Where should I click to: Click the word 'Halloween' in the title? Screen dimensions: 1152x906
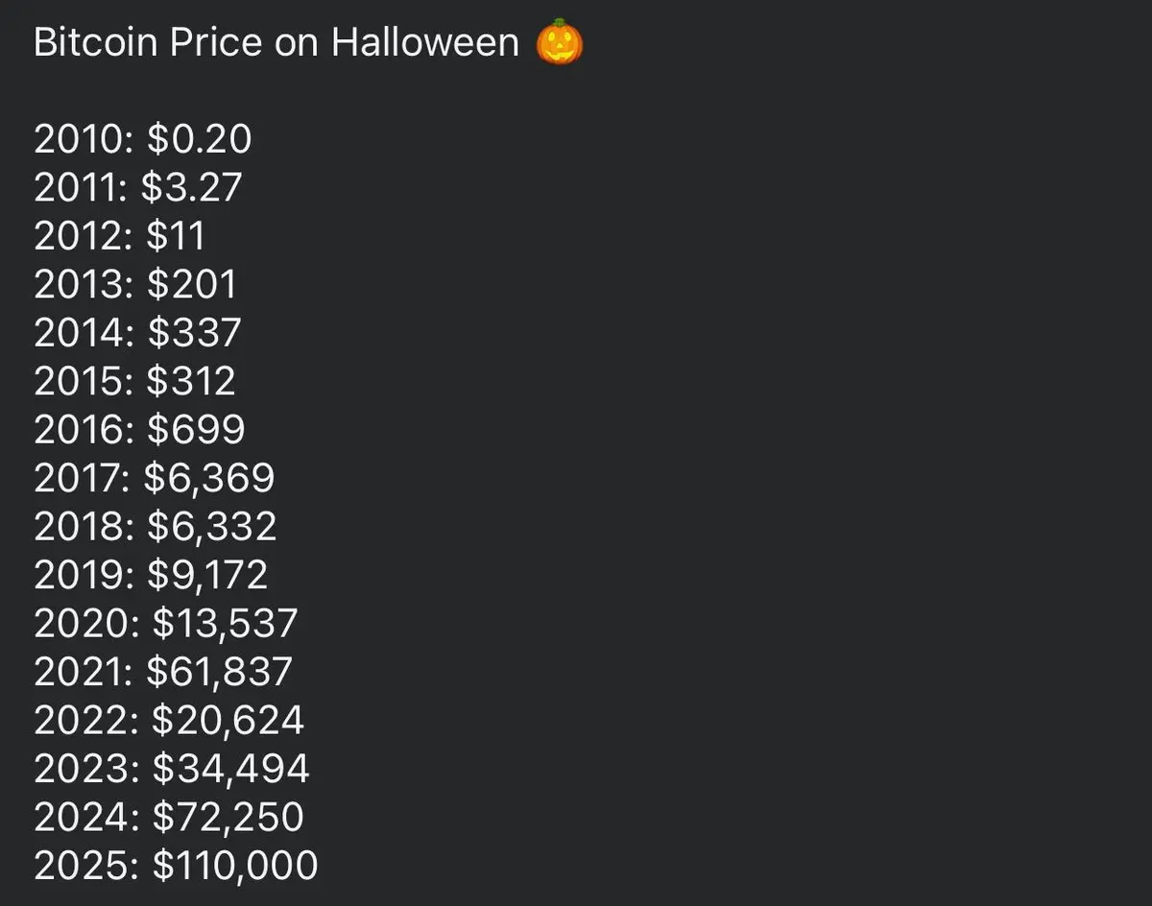[x=425, y=42]
